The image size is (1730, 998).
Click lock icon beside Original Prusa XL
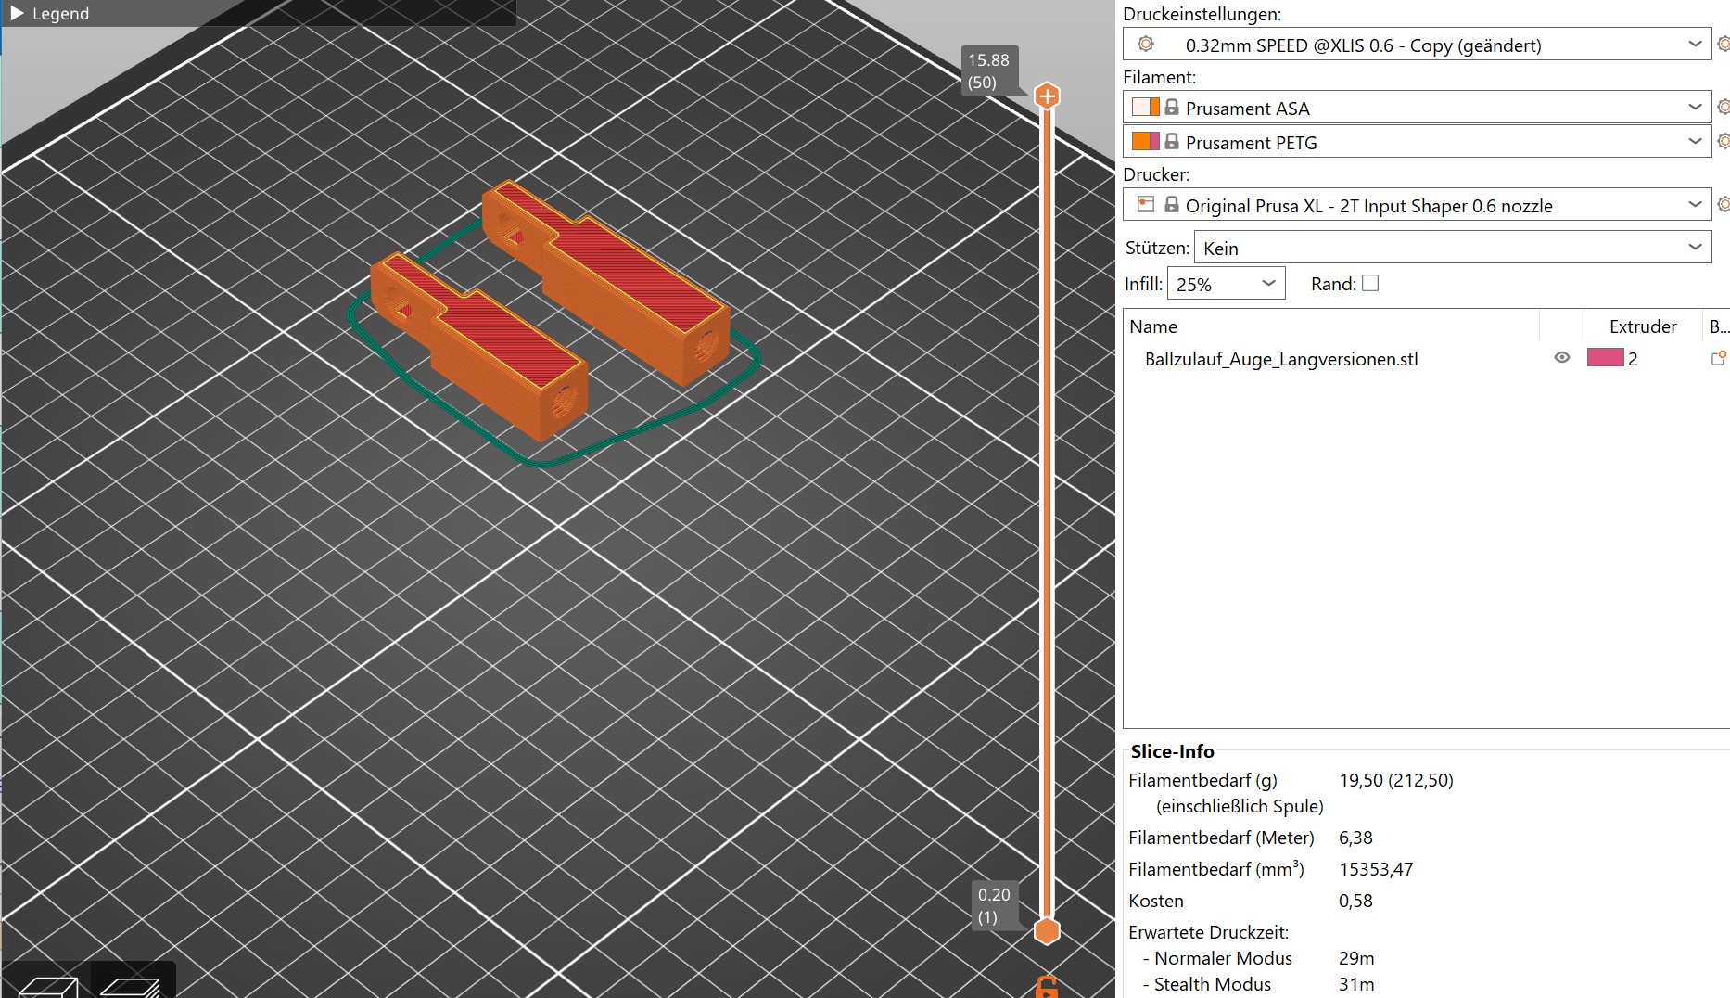[x=1172, y=205]
